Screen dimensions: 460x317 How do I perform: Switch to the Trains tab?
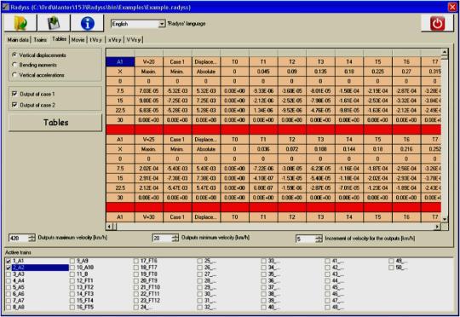click(40, 39)
